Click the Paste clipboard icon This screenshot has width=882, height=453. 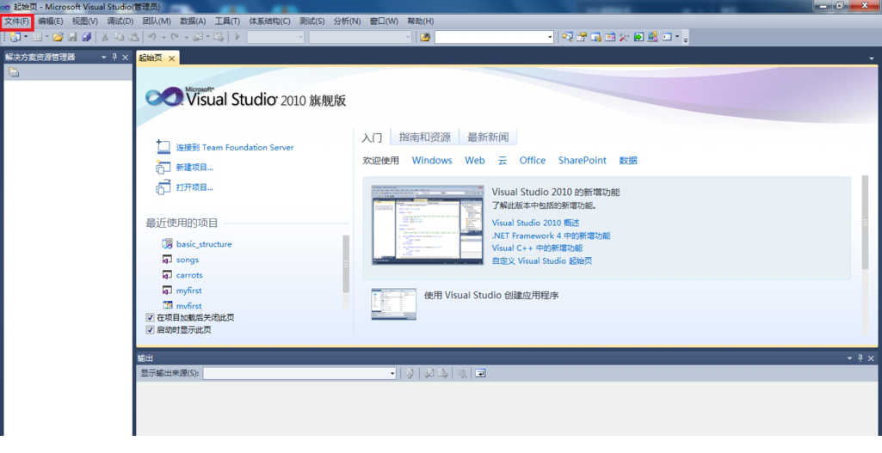[133, 37]
